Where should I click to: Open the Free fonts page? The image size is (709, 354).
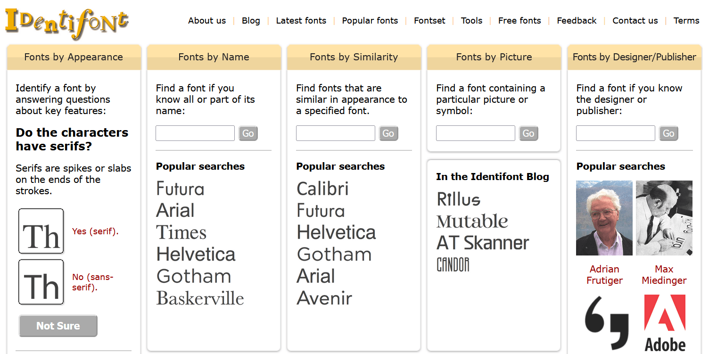[519, 21]
